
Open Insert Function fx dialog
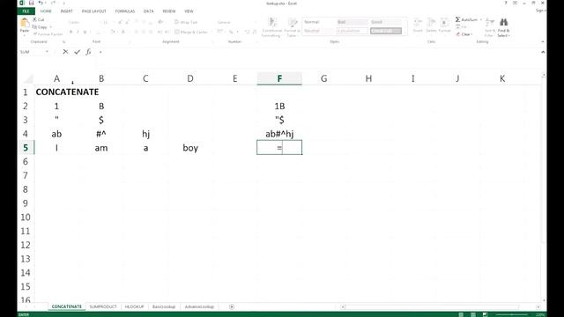pyautogui.click(x=88, y=52)
